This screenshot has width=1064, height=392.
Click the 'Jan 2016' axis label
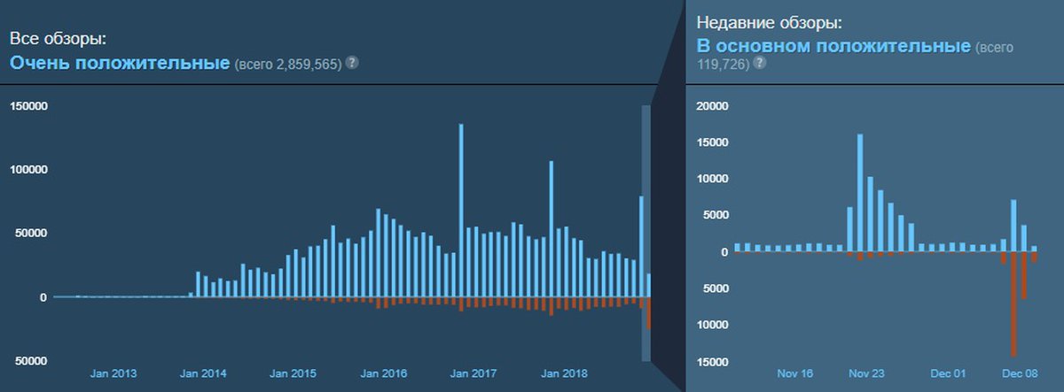tap(384, 374)
